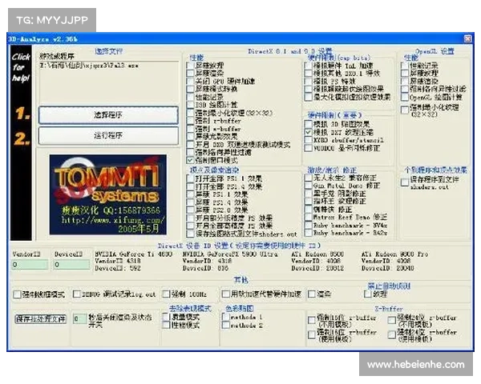The height and width of the screenshot is (384, 481).
Task: Check the Gun Metal Demo fix option
Action: pos(309,185)
